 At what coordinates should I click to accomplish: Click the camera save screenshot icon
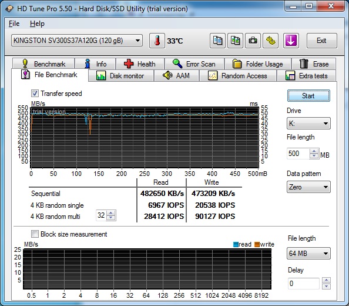point(253,41)
